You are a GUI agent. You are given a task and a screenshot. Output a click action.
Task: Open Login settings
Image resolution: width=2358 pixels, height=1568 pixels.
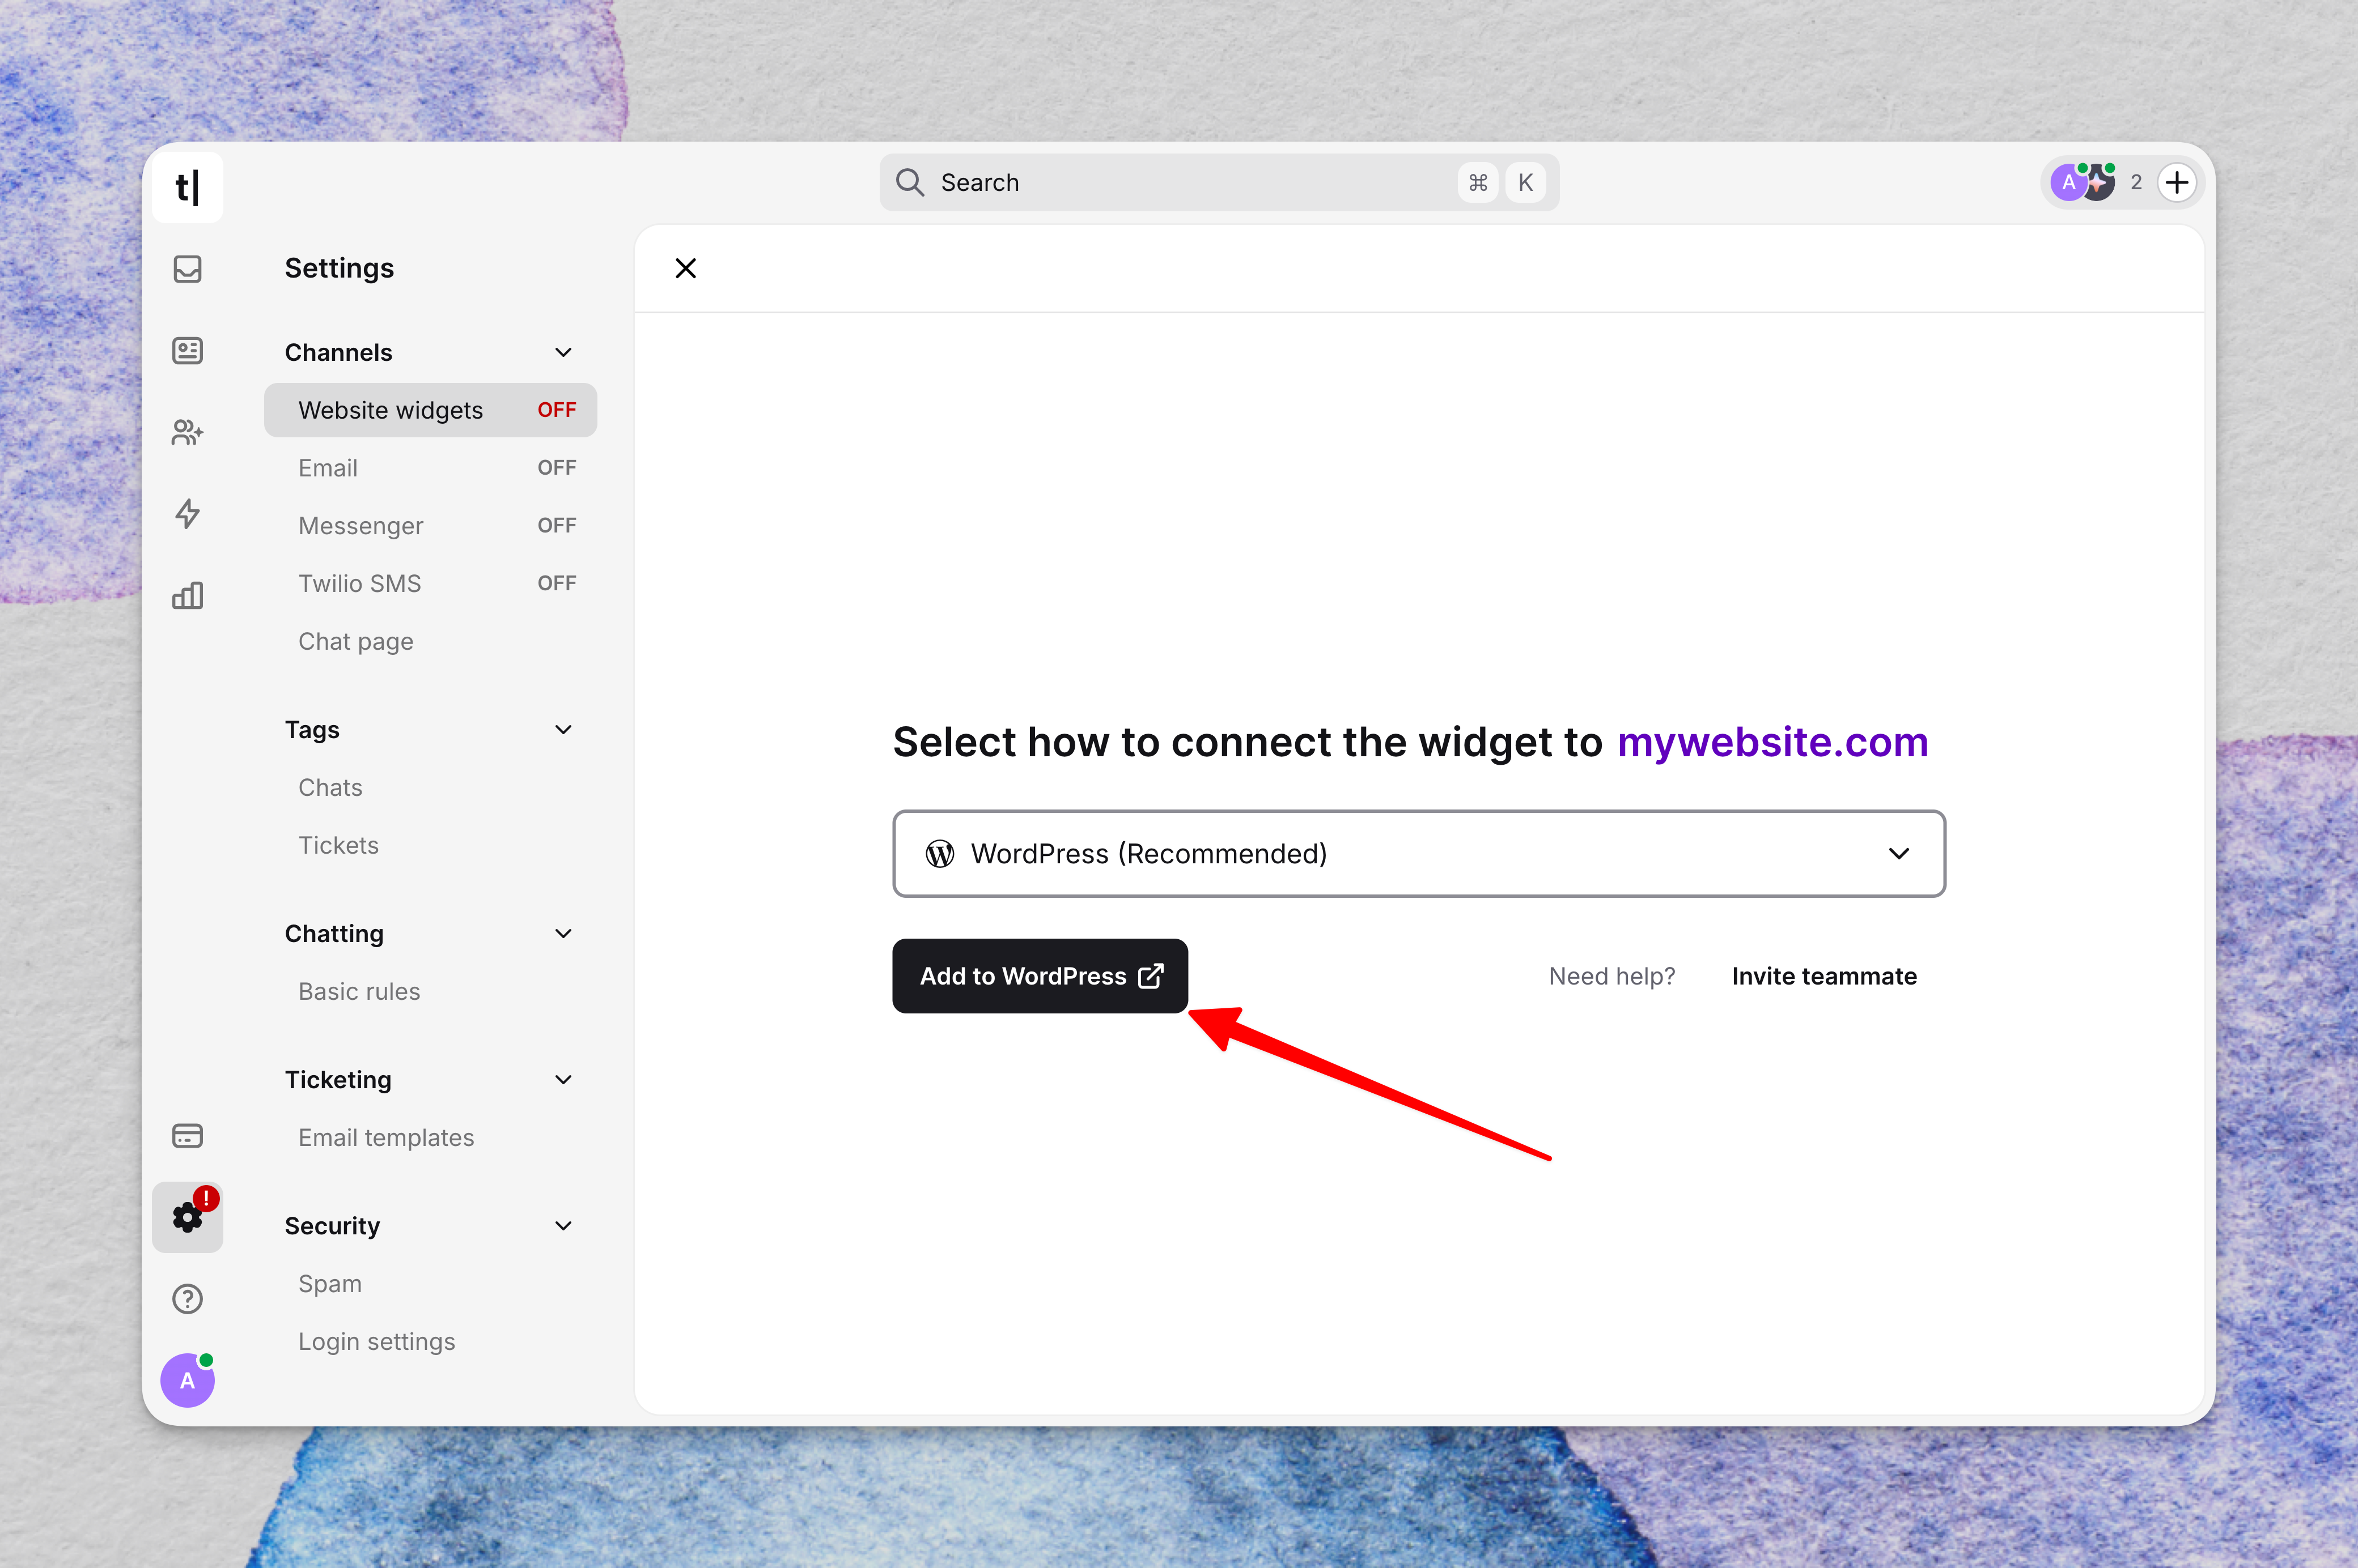click(430, 1342)
